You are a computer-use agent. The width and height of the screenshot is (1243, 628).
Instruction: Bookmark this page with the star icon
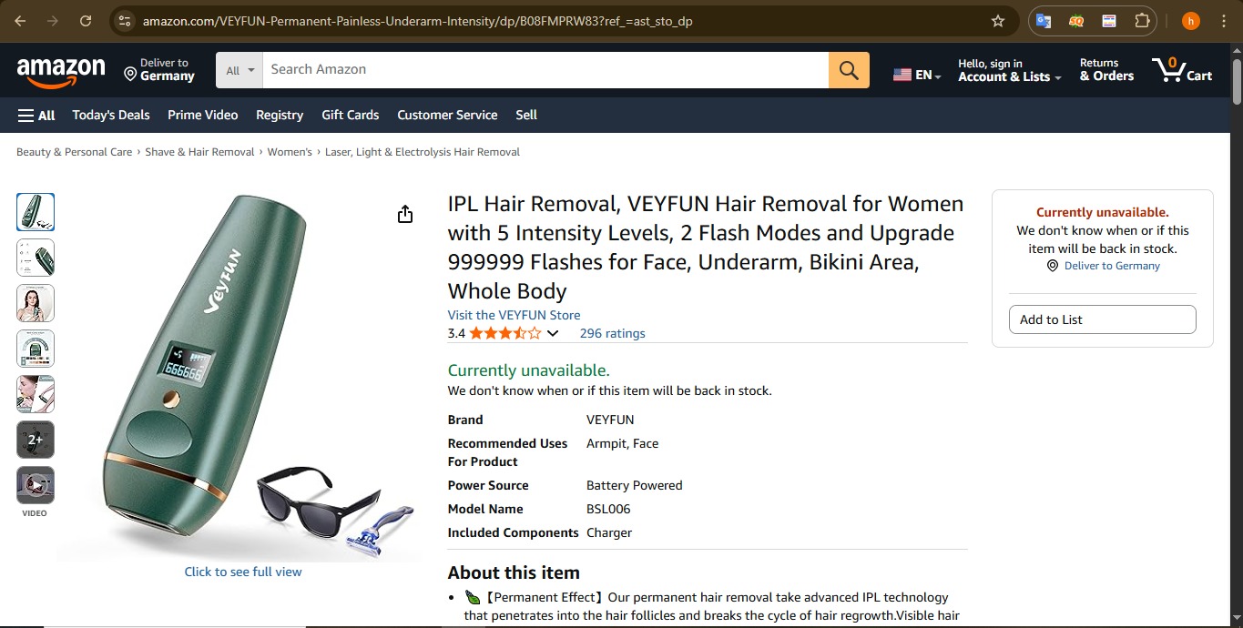pyautogui.click(x=998, y=21)
